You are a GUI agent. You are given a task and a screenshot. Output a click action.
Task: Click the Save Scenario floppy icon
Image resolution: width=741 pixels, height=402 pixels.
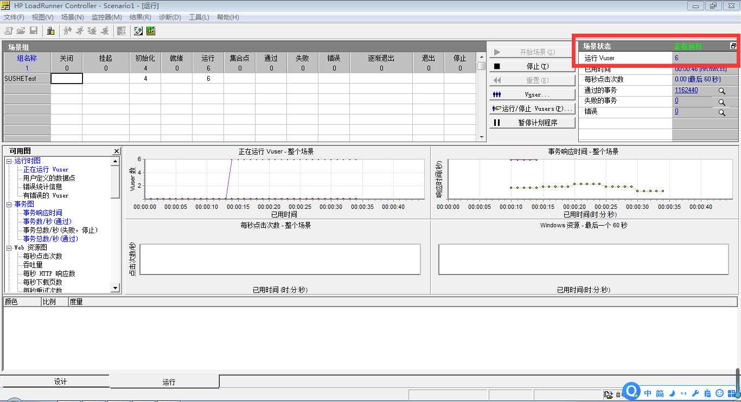(x=34, y=31)
